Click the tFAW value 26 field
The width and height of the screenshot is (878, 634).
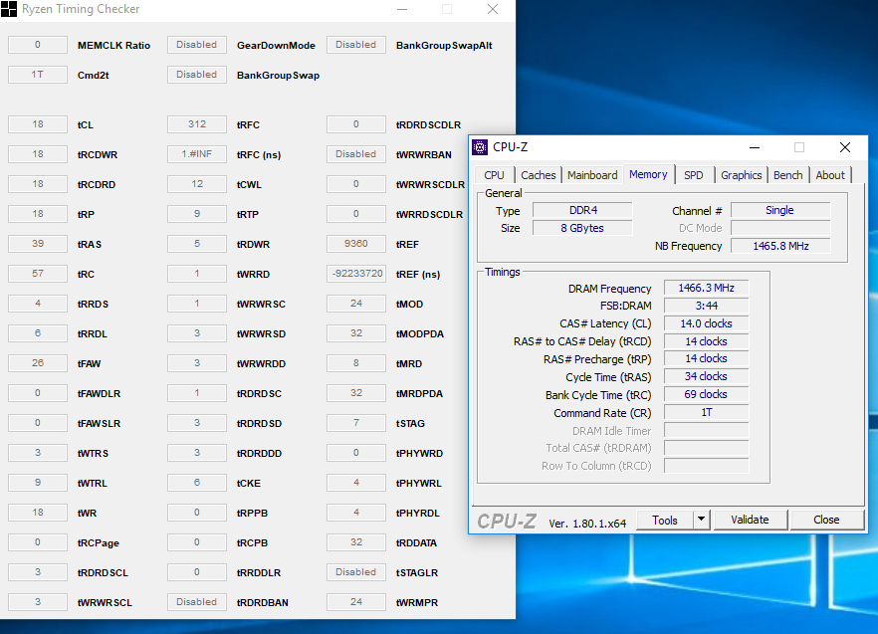[x=38, y=363]
